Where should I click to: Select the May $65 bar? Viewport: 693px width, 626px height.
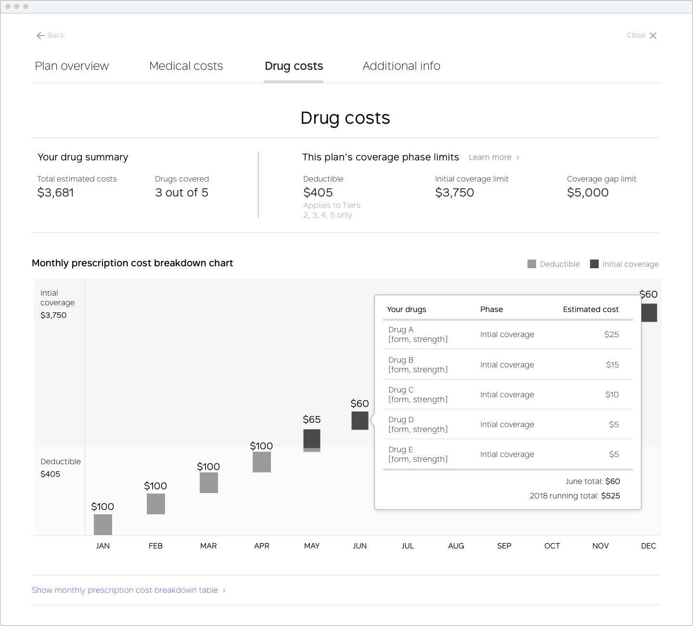pos(312,441)
